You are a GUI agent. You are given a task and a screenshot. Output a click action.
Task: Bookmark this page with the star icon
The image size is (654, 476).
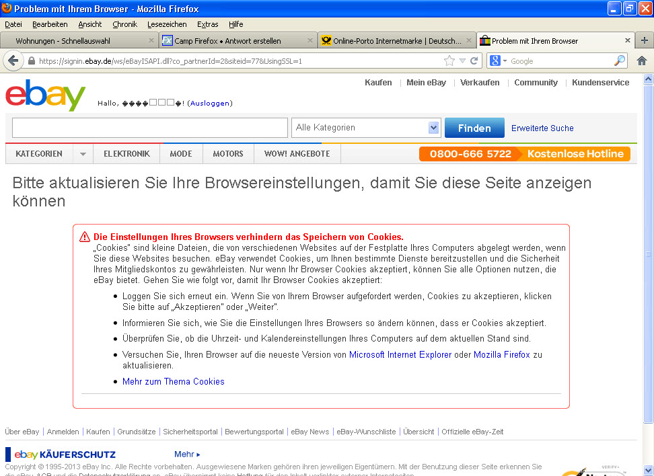449,61
